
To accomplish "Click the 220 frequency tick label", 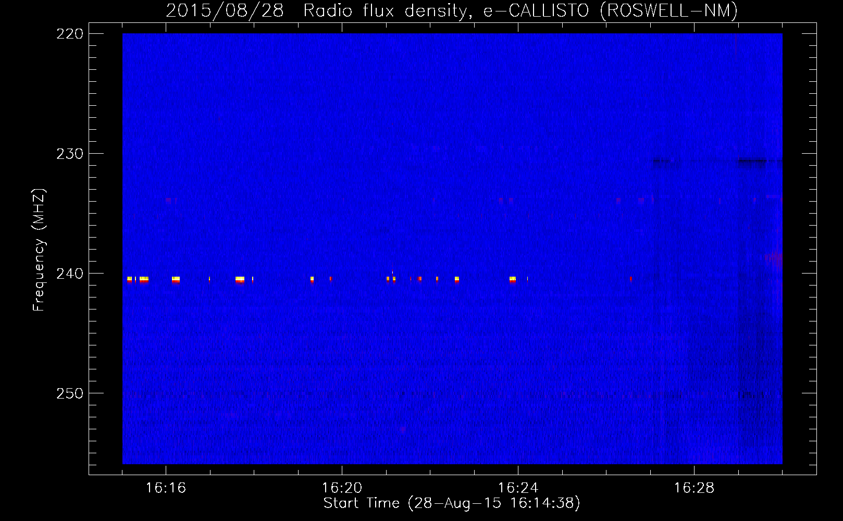I will coord(70,34).
